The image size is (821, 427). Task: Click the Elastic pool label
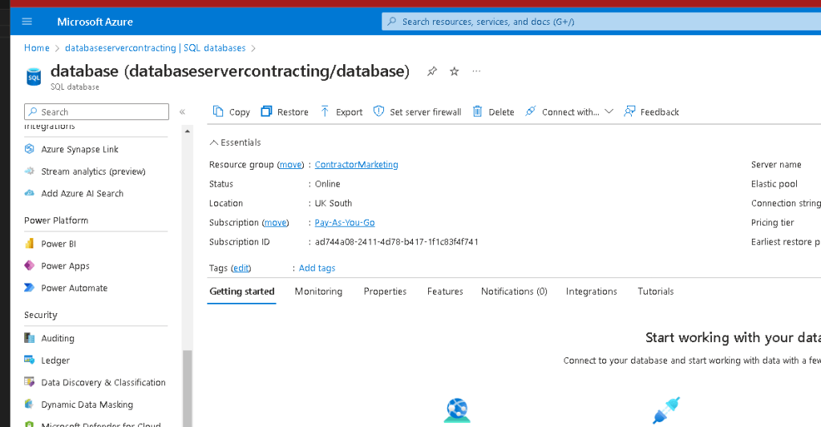tap(774, 183)
